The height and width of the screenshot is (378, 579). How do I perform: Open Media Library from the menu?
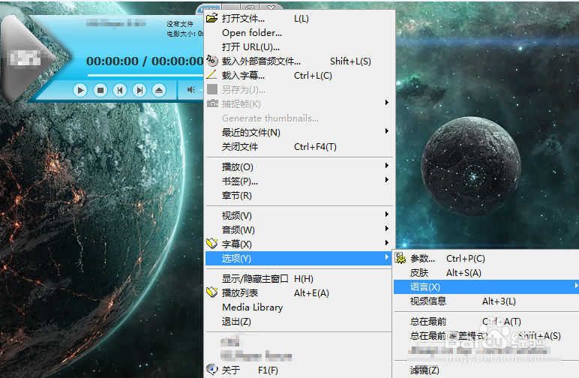tap(299, 307)
